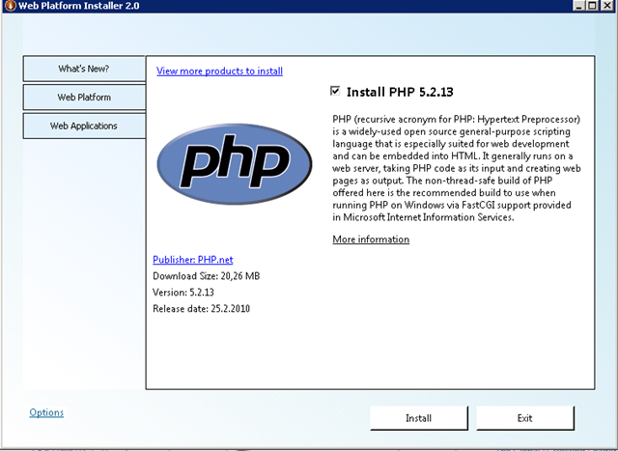Select the Web Applications tab
The image size is (618, 451).
coord(83,126)
